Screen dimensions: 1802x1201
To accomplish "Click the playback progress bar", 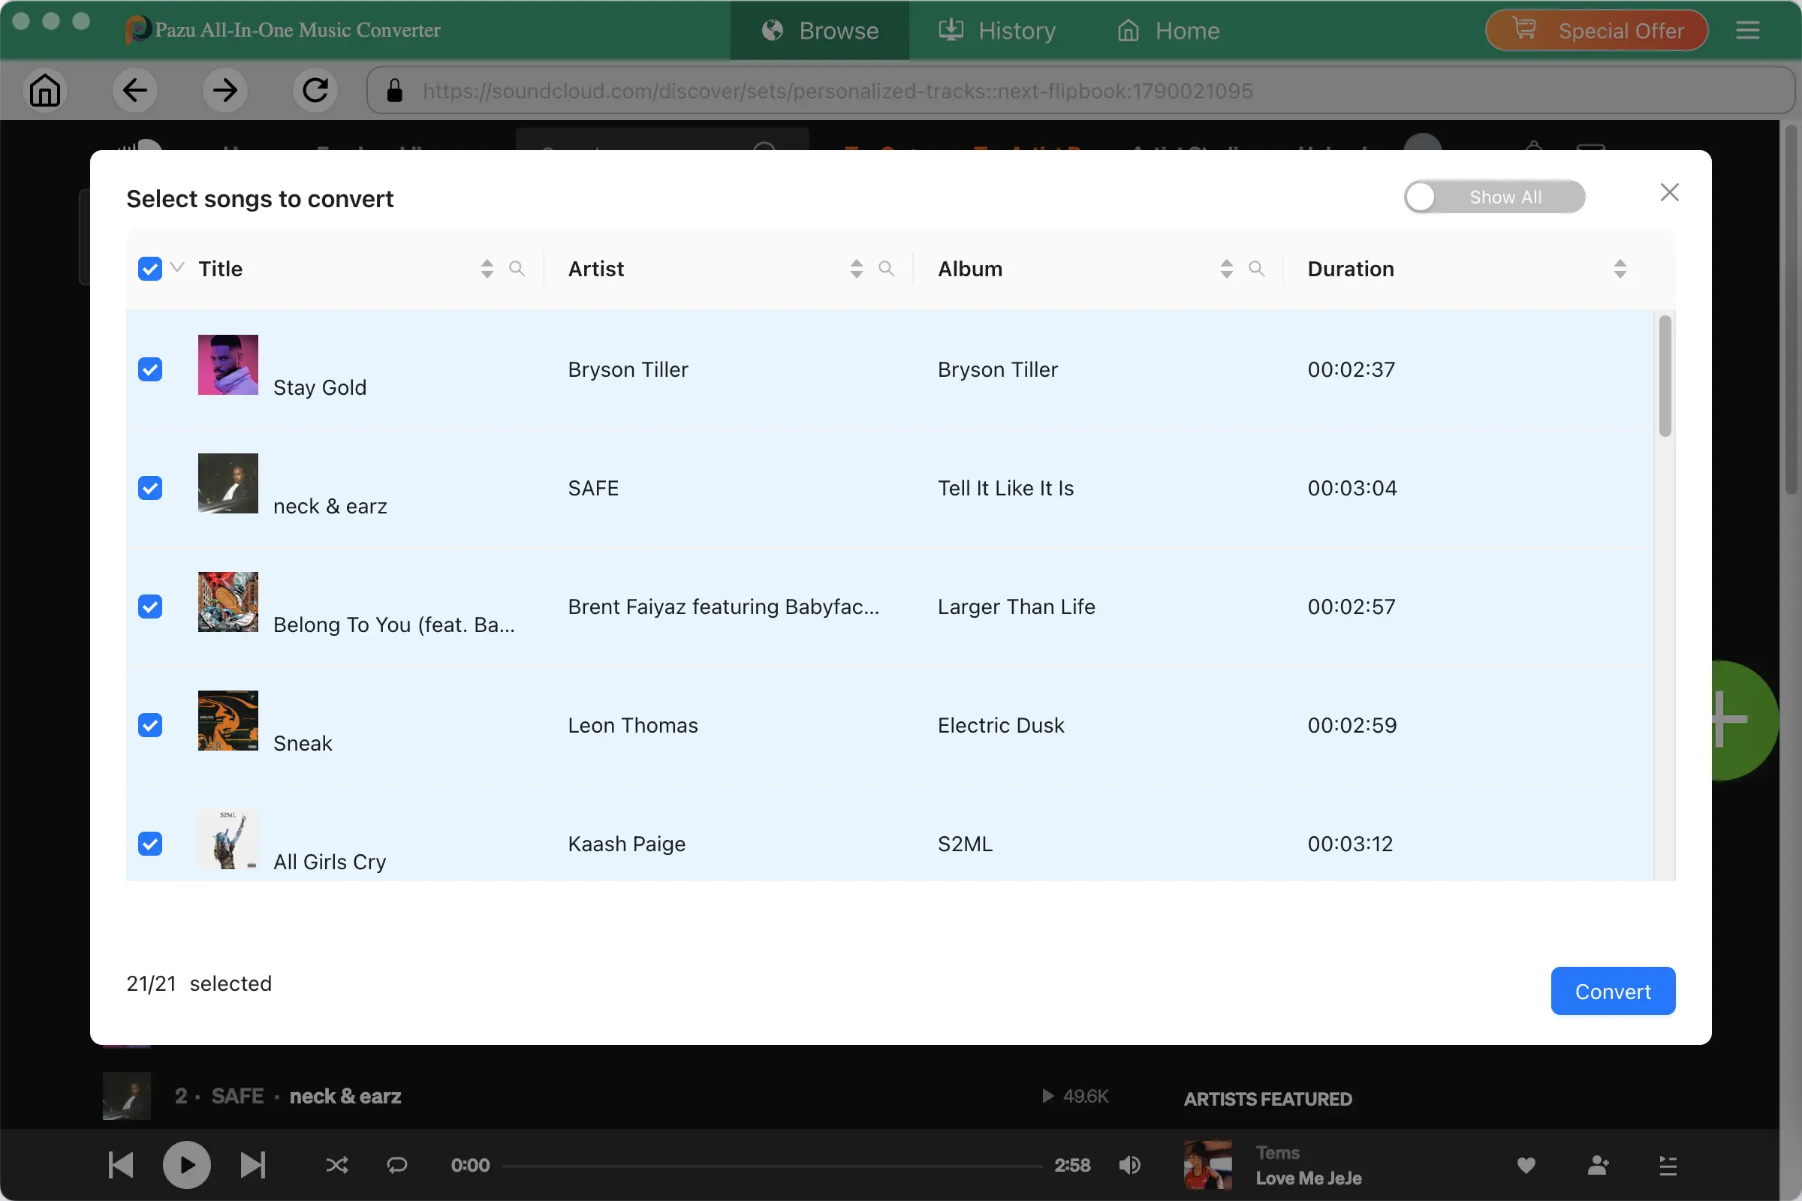I will 773,1166.
